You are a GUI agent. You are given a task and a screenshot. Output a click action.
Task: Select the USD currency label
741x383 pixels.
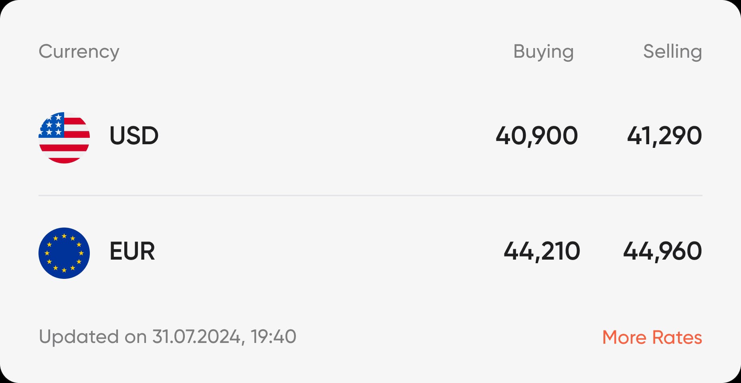pyautogui.click(x=134, y=135)
